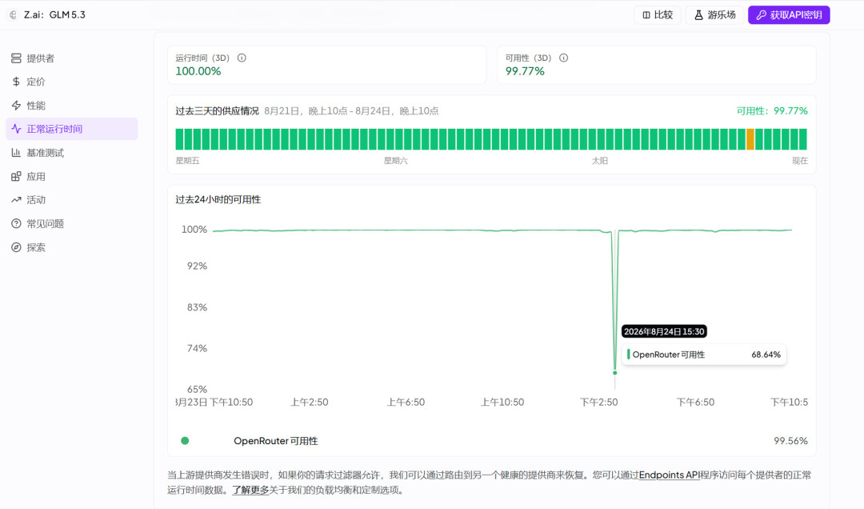Click the 星期六 label under bars

click(396, 161)
